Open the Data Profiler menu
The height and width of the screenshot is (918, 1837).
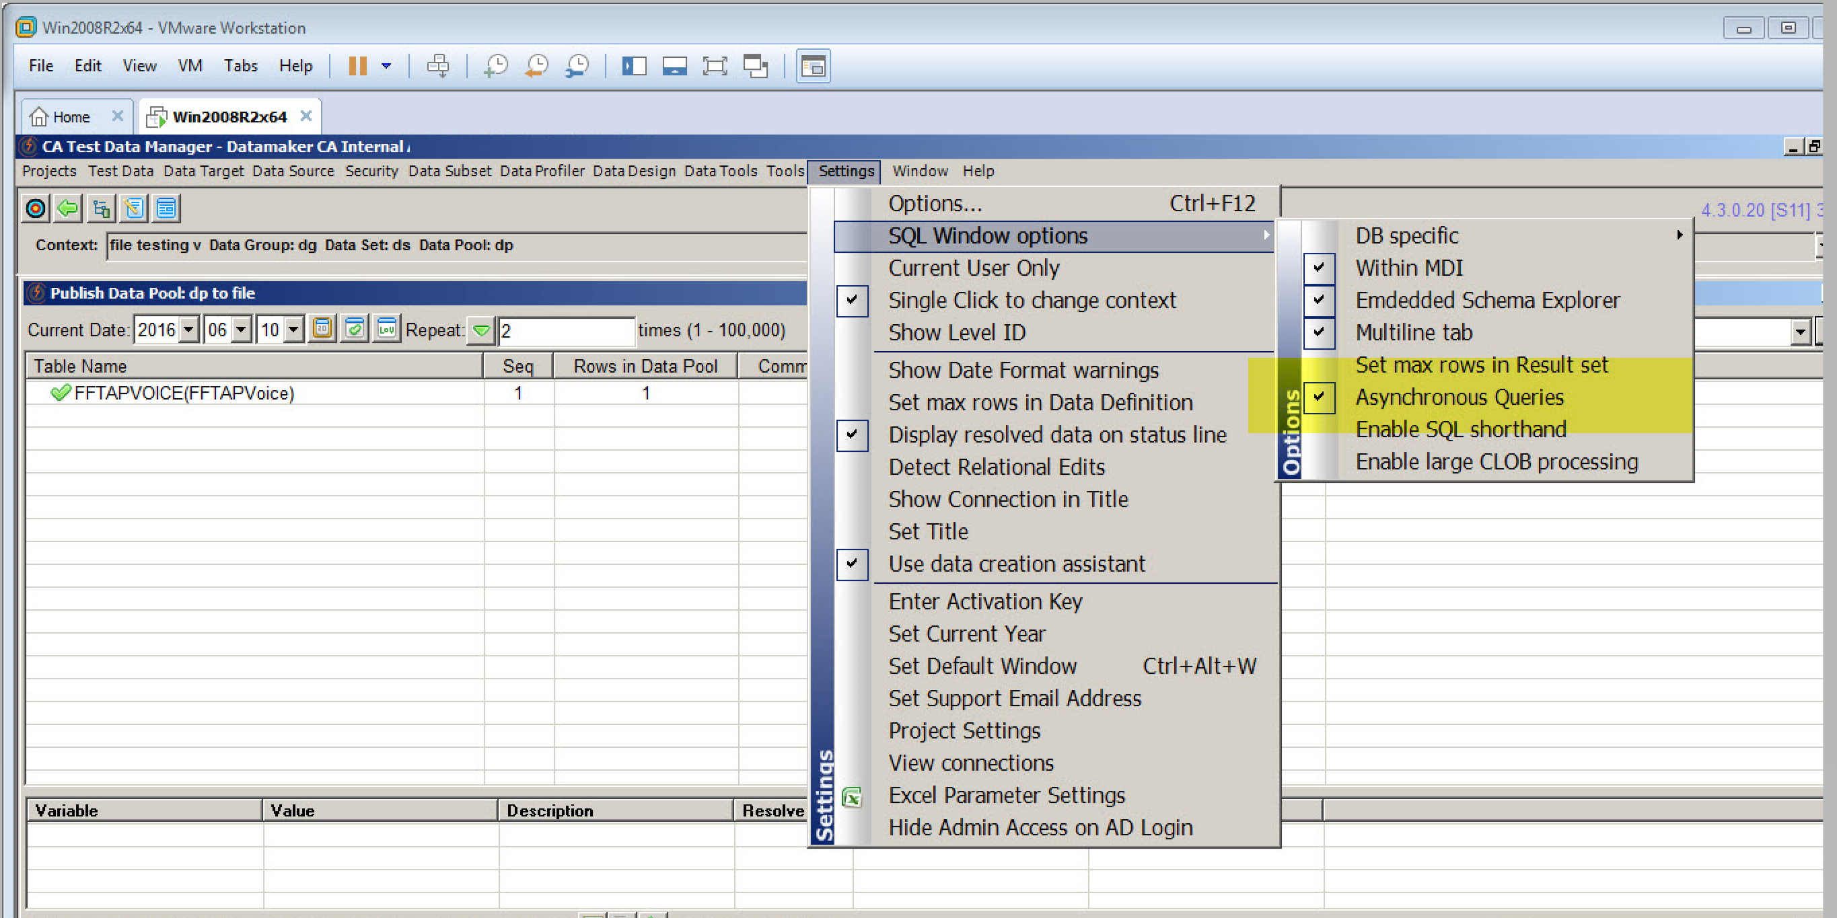(541, 171)
